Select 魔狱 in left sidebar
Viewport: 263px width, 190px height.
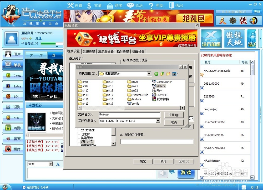(13, 138)
